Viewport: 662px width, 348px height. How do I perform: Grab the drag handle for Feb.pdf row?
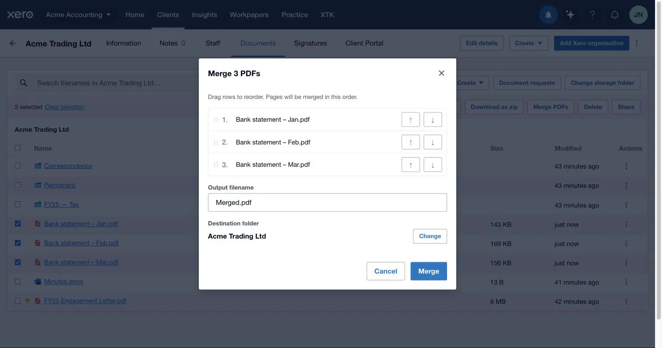215,142
